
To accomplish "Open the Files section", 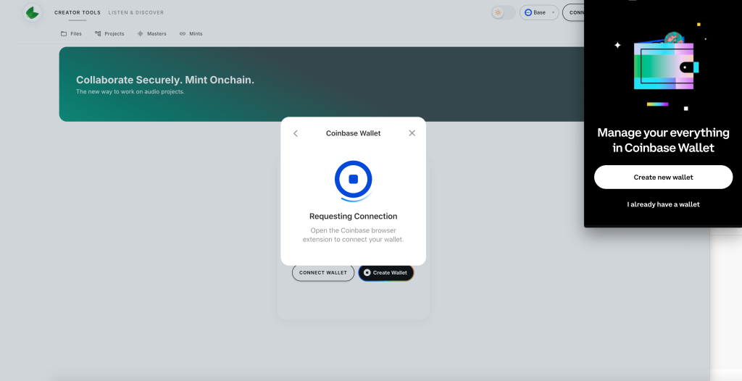I will pyautogui.click(x=71, y=33).
